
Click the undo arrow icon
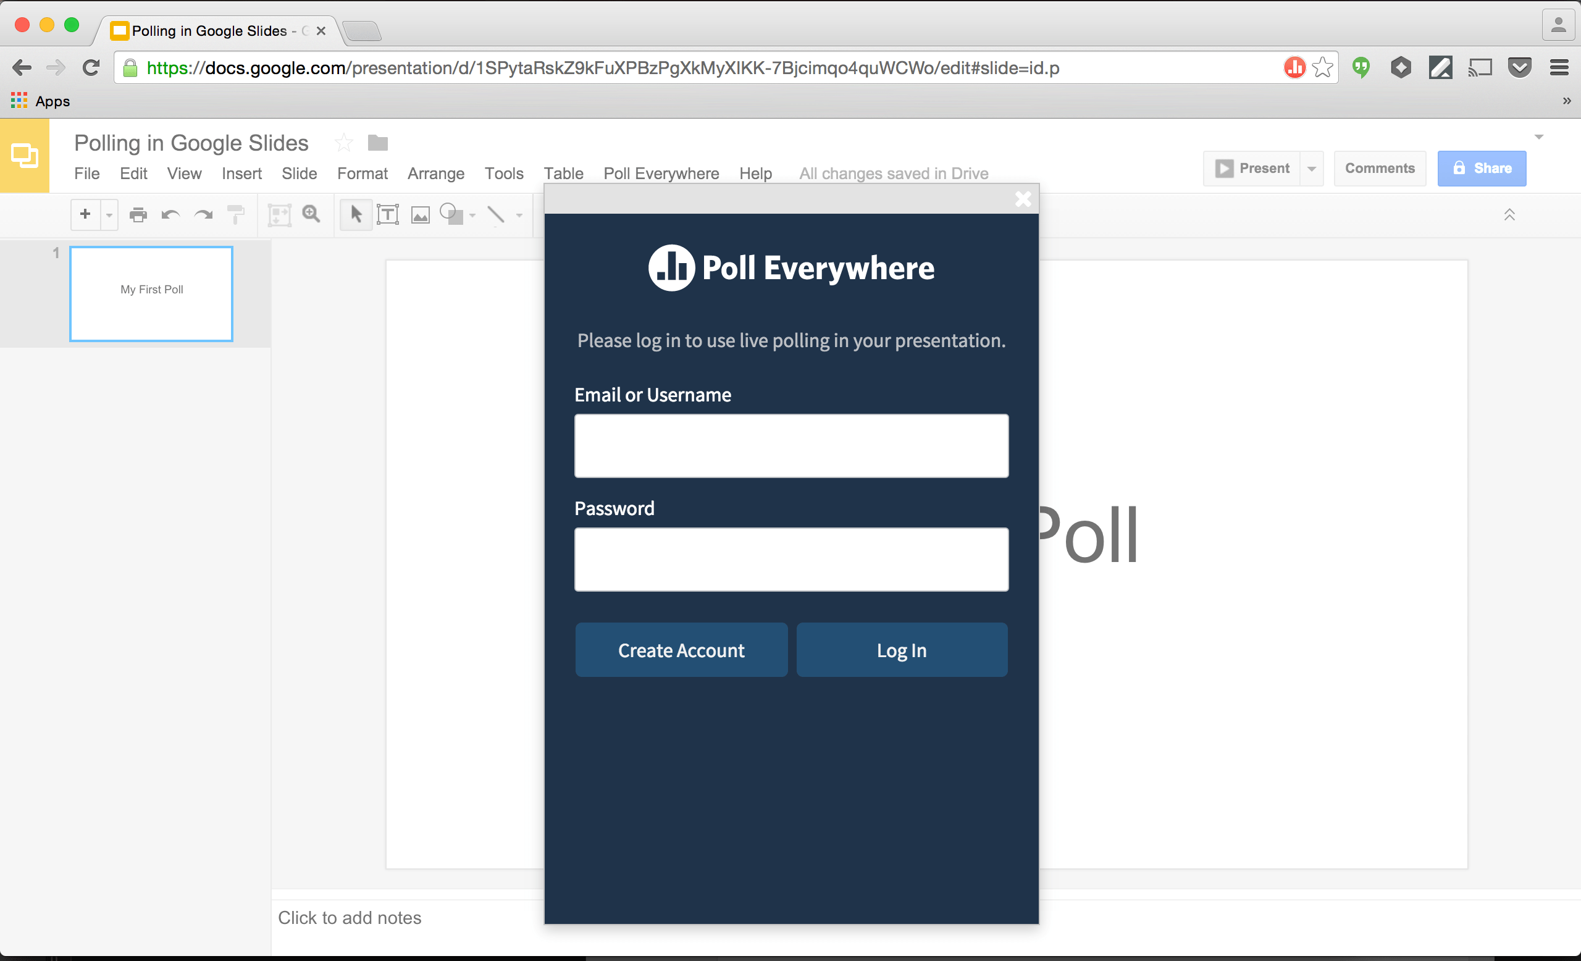(170, 214)
